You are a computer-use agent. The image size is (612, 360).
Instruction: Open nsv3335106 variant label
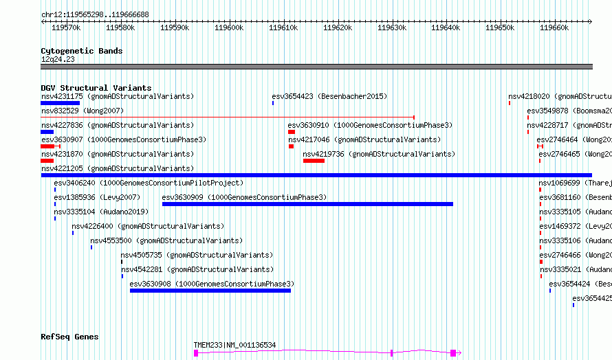[x=576, y=240]
